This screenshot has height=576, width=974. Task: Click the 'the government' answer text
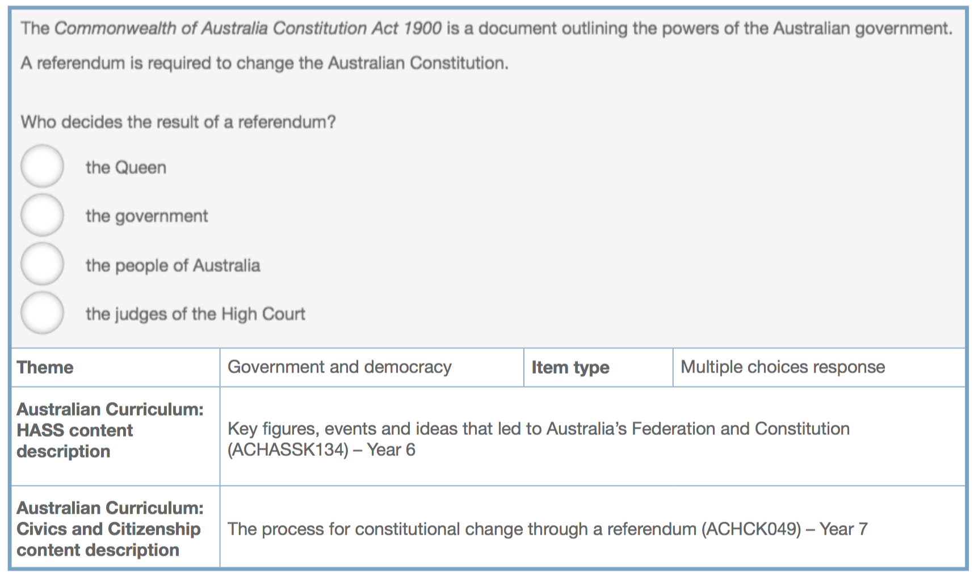[x=147, y=216]
